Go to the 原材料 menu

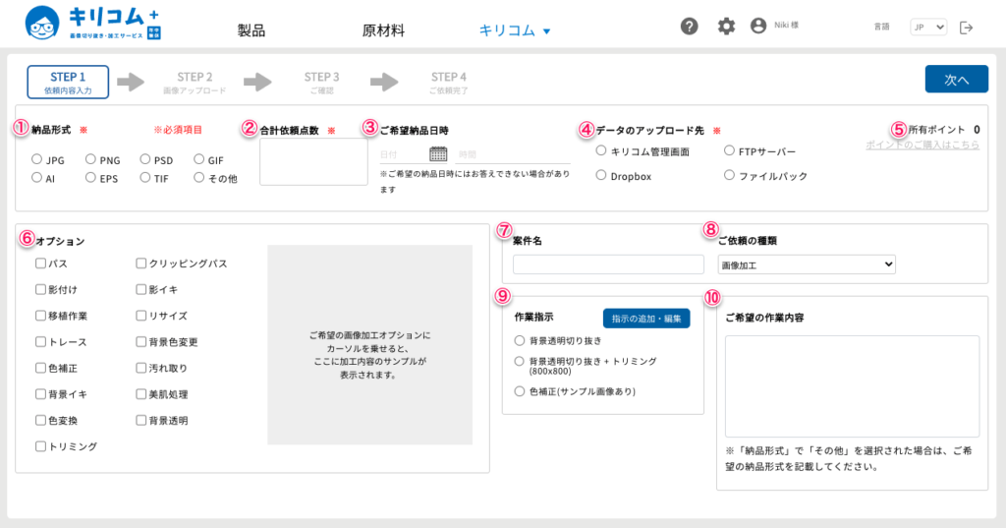click(383, 30)
